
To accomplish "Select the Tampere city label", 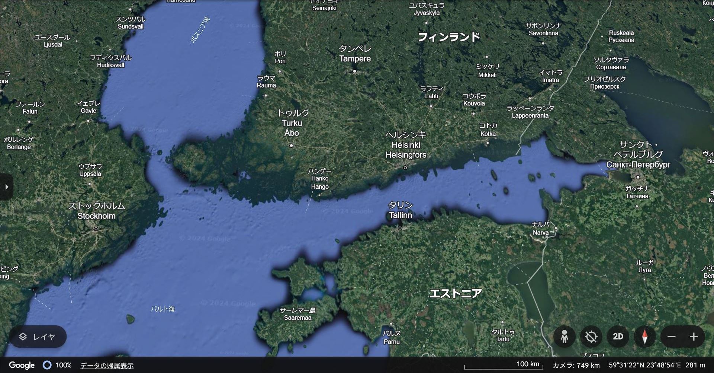I will 355,54.
